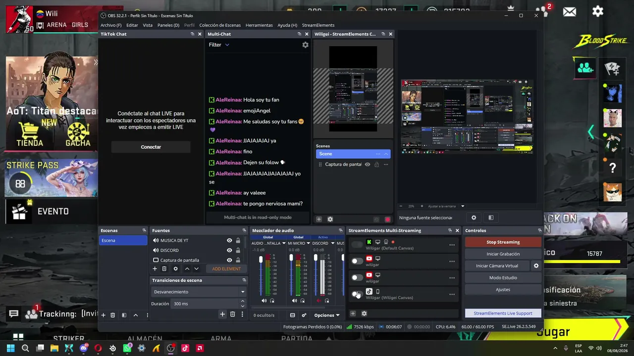Screen dimensions: 634x356
Task: Open WhatsApp from Windows taskbar
Action: (x=127, y=348)
